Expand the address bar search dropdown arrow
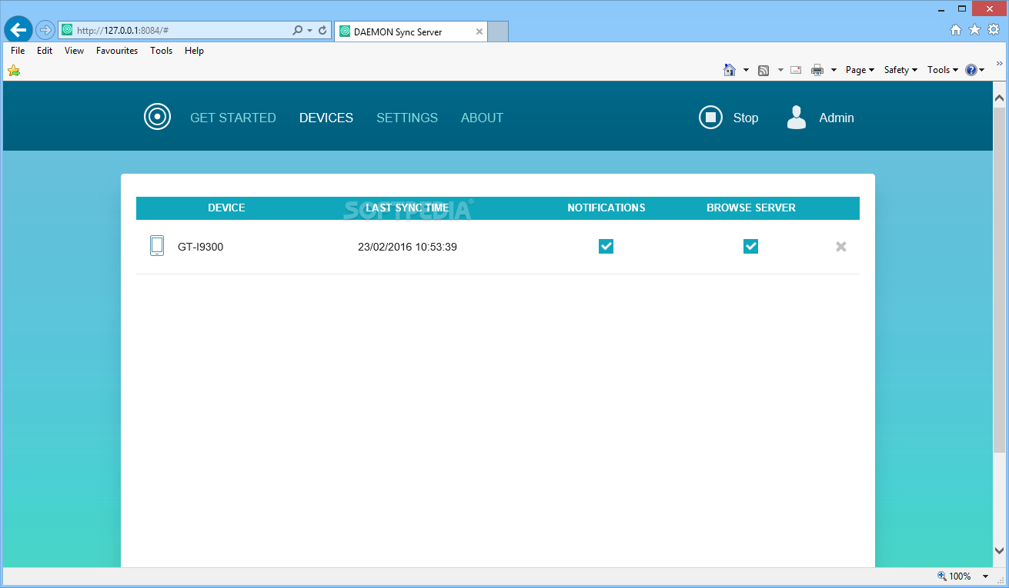 (x=309, y=31)
